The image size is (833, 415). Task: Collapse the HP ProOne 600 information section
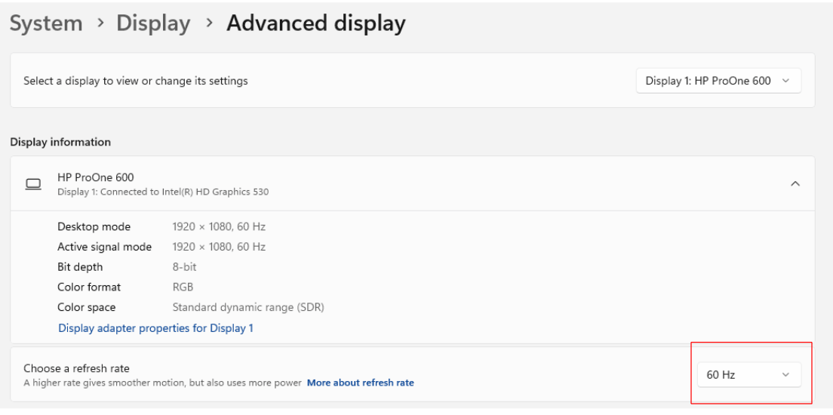click(795, 184)
